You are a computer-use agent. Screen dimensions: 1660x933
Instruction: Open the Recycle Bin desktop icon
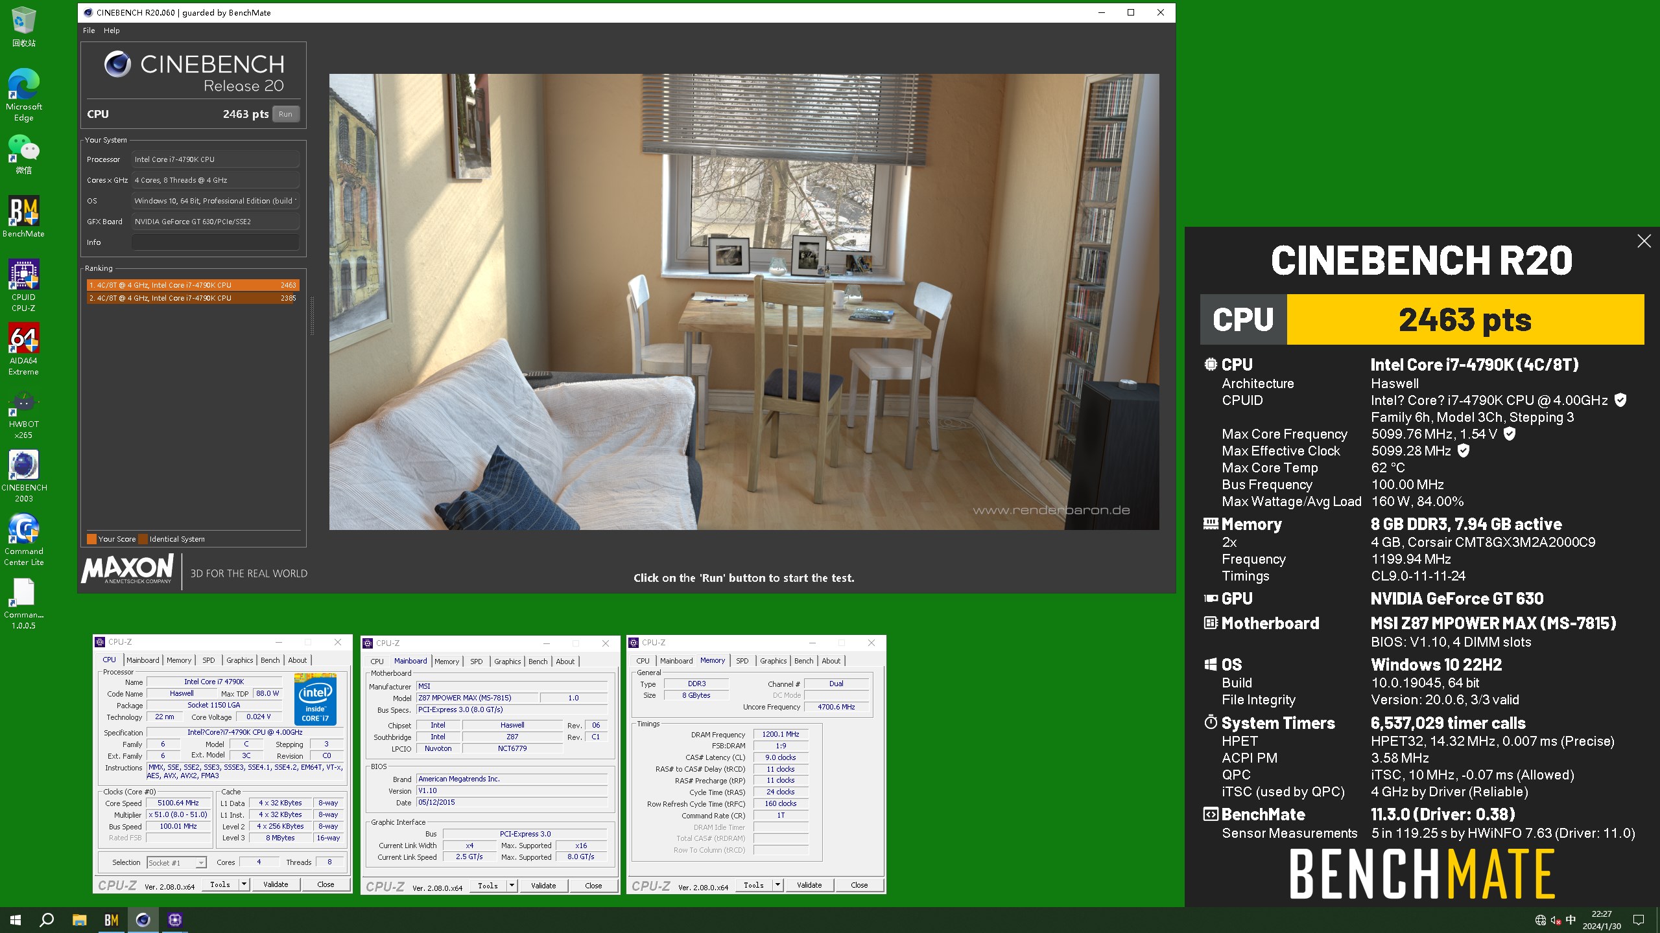pyautogui.click(x=23, y=26)
